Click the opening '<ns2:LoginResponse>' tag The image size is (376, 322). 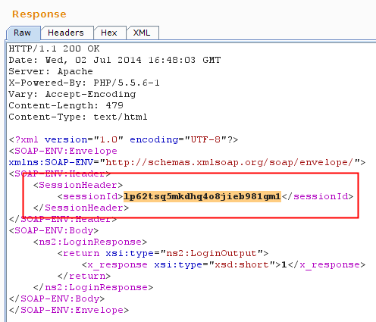pos(90,242)
